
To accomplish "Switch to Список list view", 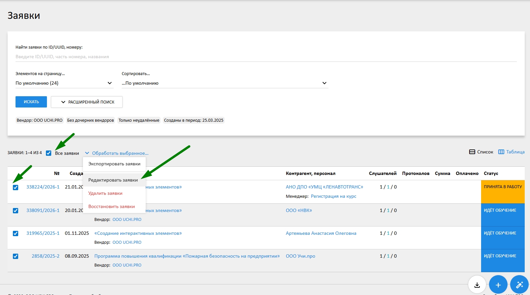I will (481, 152).
